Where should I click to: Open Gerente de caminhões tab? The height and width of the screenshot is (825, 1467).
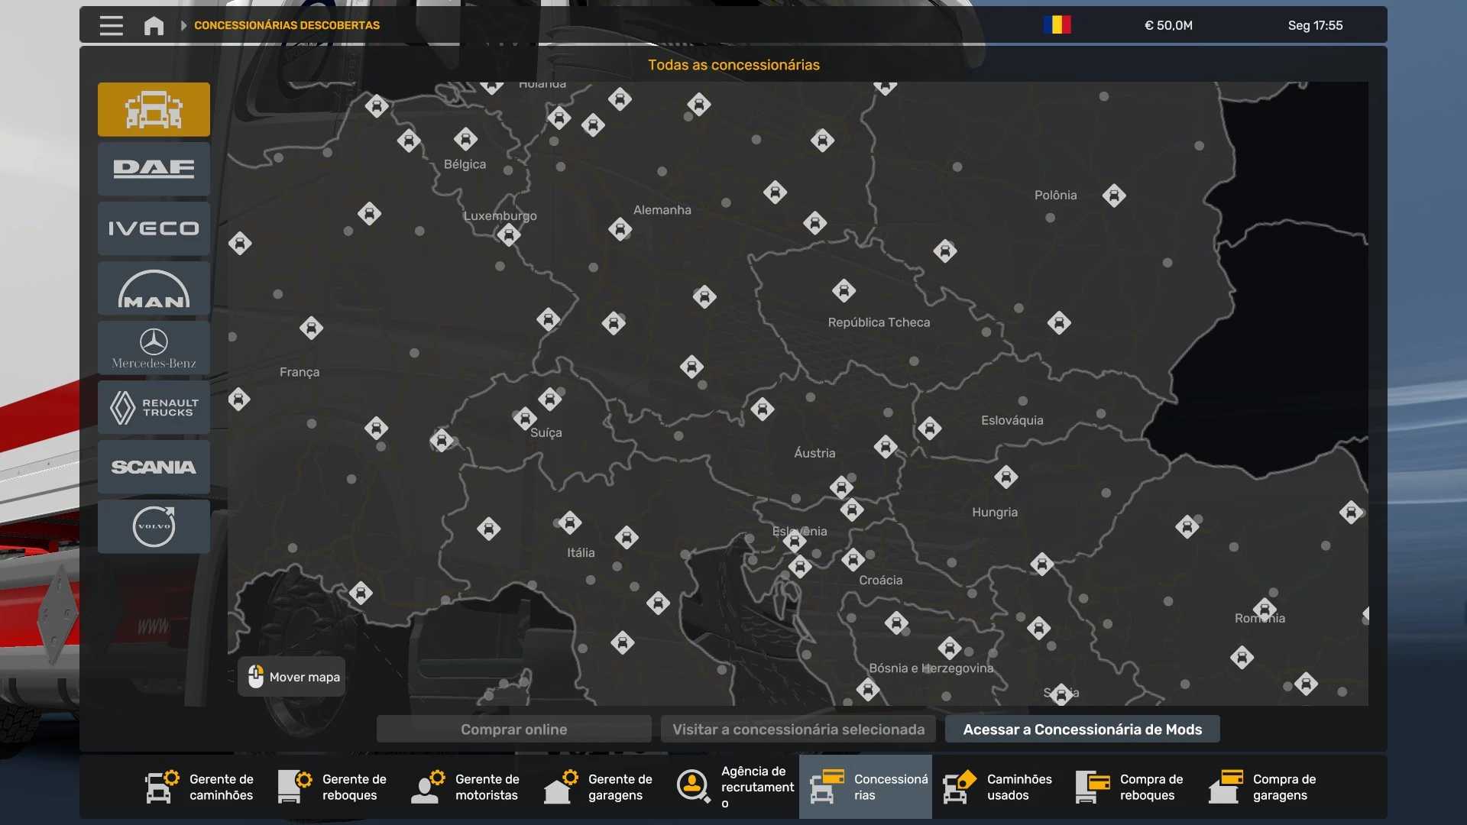pyautogui.click(x=200, y=787)
